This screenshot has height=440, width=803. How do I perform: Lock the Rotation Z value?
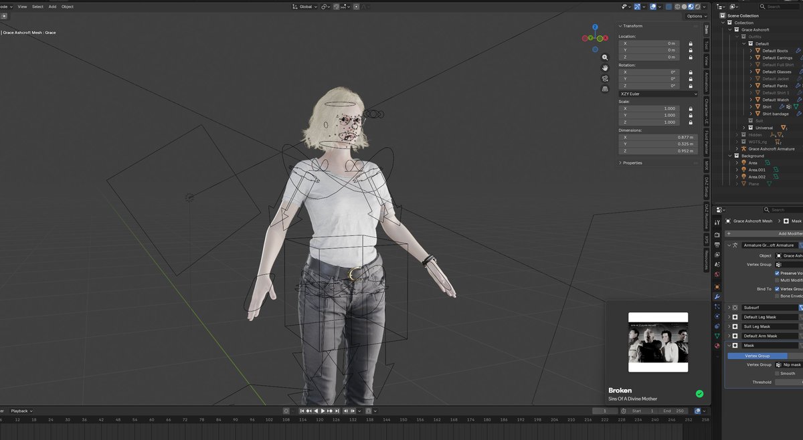coord(691,86)
